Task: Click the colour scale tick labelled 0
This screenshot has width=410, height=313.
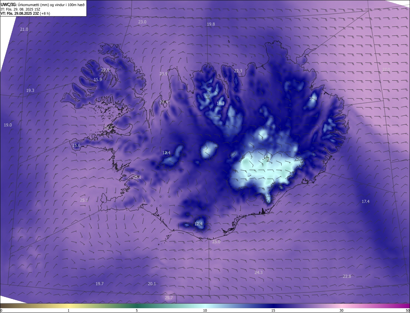Action: tap(1, 311)
